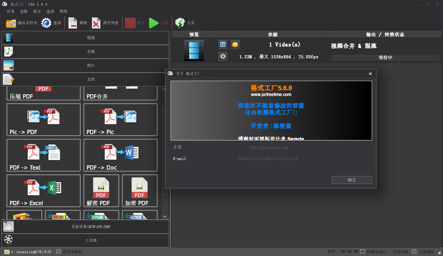Image resolution: width=443 pixels, height=256 pixels.
Task: Open the Options (选项) menu
Action: point(50,11)
